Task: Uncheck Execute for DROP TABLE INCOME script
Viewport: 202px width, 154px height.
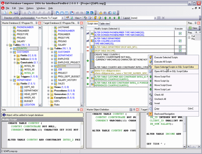Action: (x=180, y=51)
